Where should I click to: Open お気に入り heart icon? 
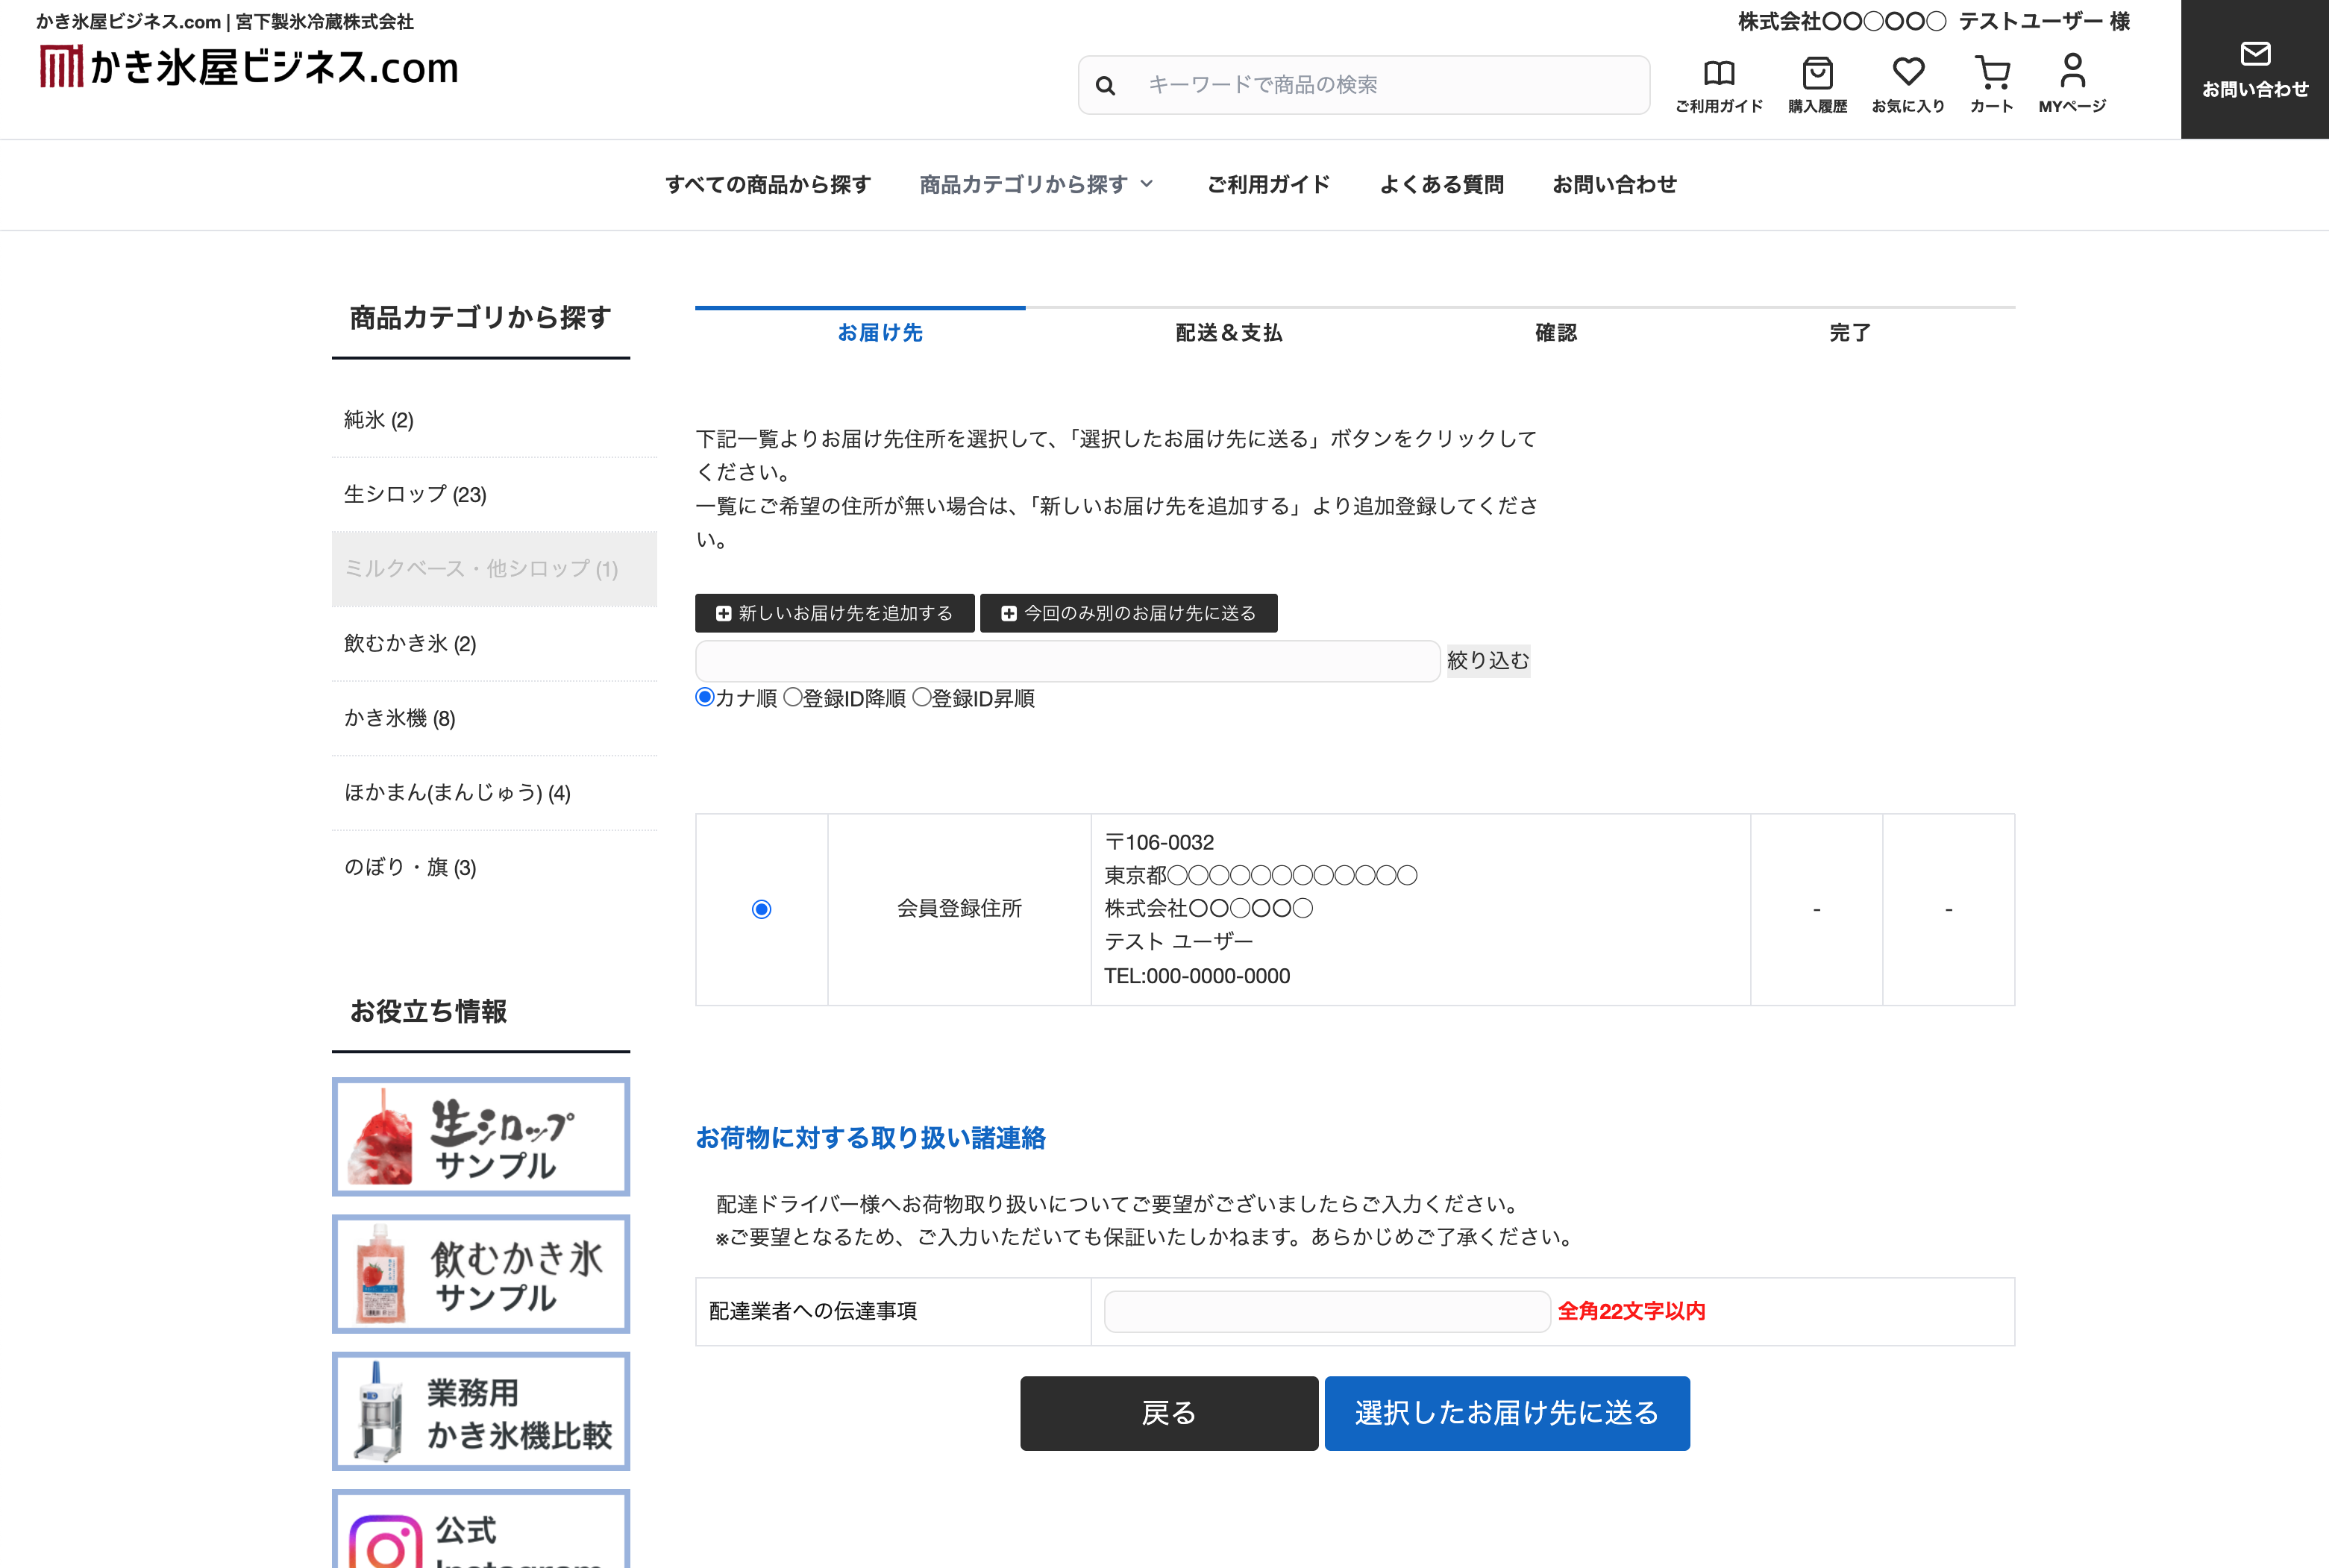tap(1908, 72)
